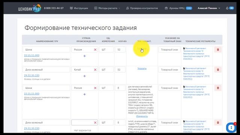Click Товарный знак field in first row
The image size is (240, 135).
pyautogui.click(x=169, y=49)
